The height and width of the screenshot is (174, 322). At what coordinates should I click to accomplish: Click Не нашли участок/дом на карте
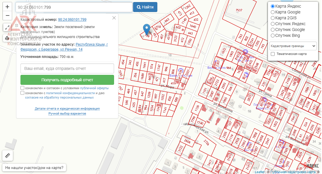point(34,168)
